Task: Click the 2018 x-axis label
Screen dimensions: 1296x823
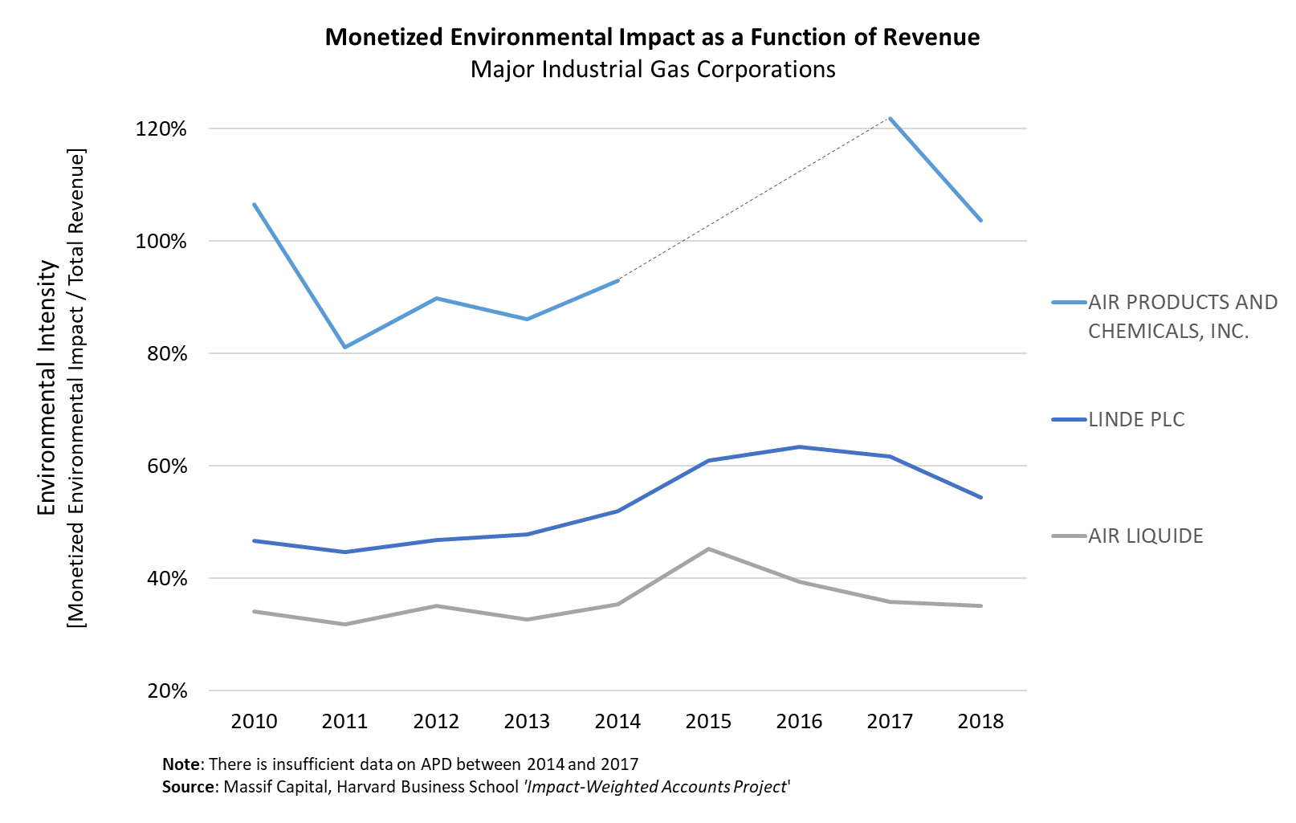Action: [x=980, y=721]
